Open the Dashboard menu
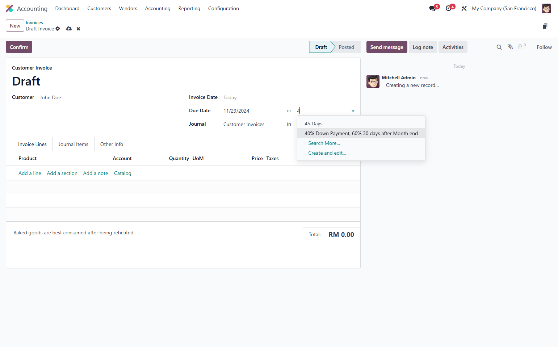Viewport: 558px width, 347px height. tap(67, 8)
